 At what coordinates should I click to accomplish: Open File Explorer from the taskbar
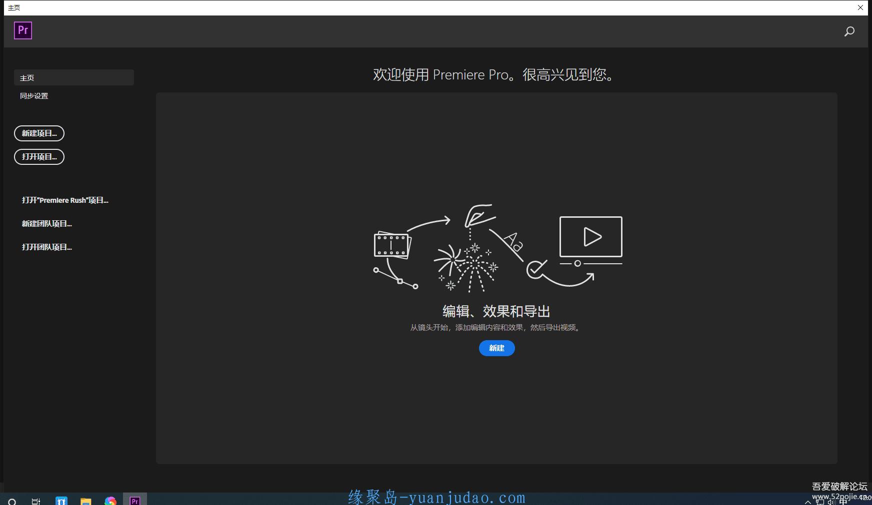[x=85, y=501]
